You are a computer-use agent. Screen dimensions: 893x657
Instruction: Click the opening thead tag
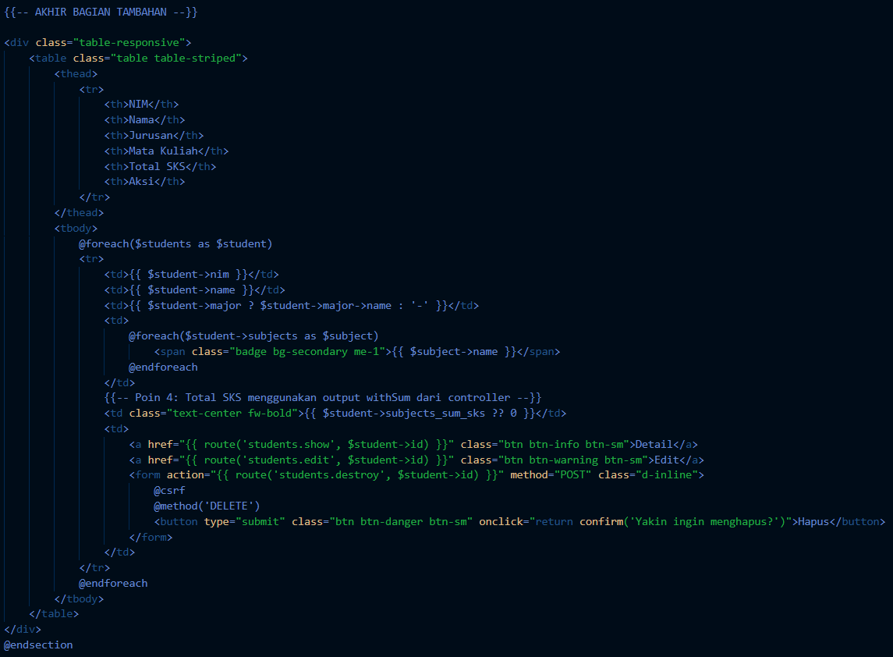(76, 74)
